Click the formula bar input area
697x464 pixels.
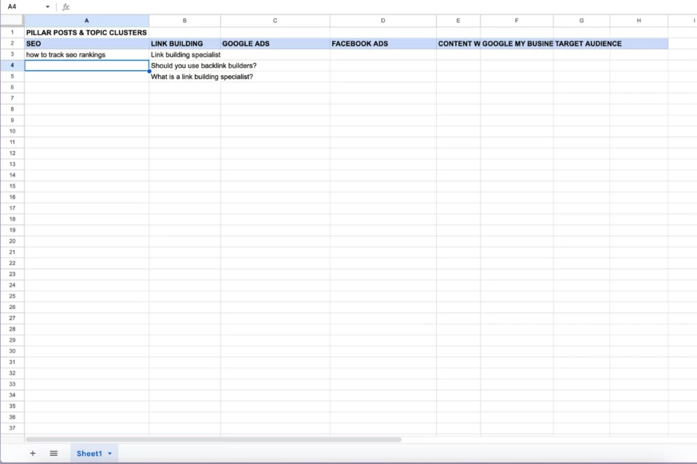[383, 7]
